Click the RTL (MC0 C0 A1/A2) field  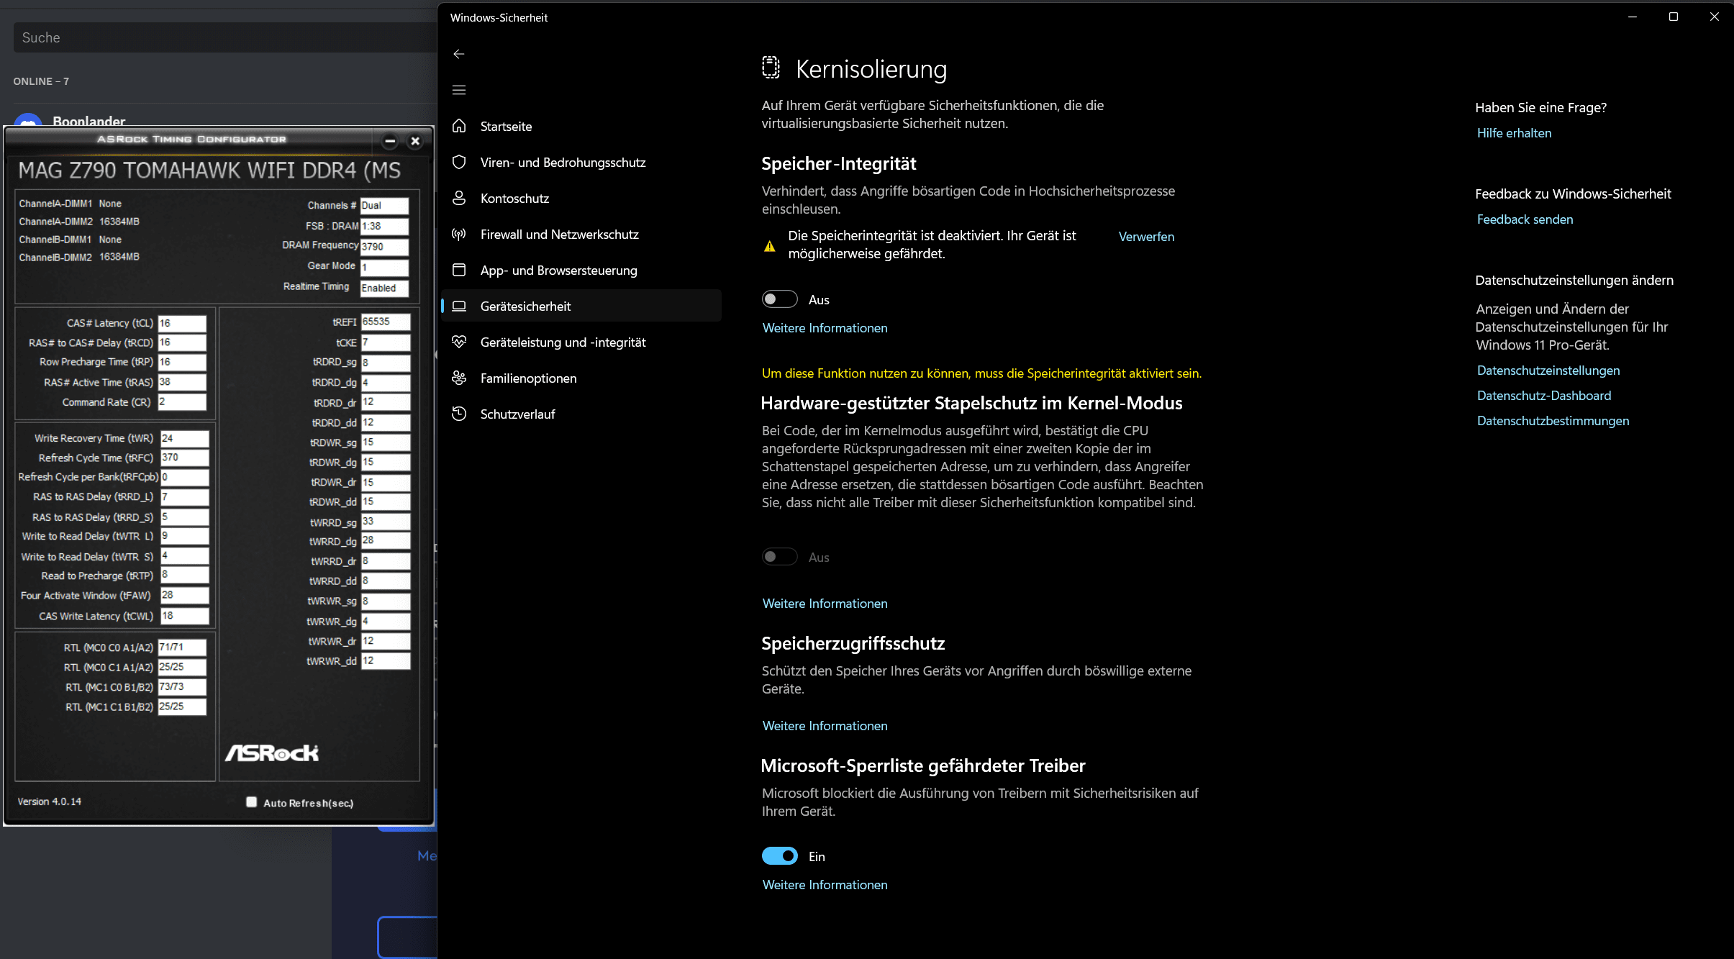pyautogui.click(x=182, y=647)
